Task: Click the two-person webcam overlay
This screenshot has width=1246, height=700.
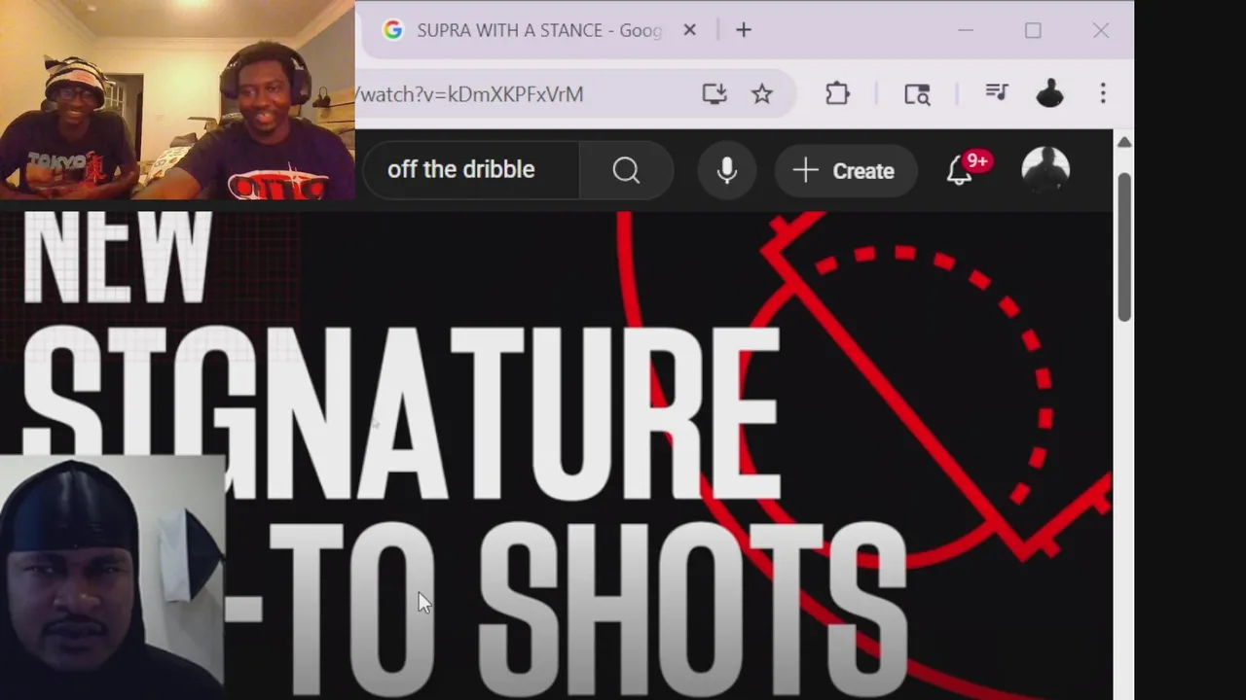Action: 177,99
